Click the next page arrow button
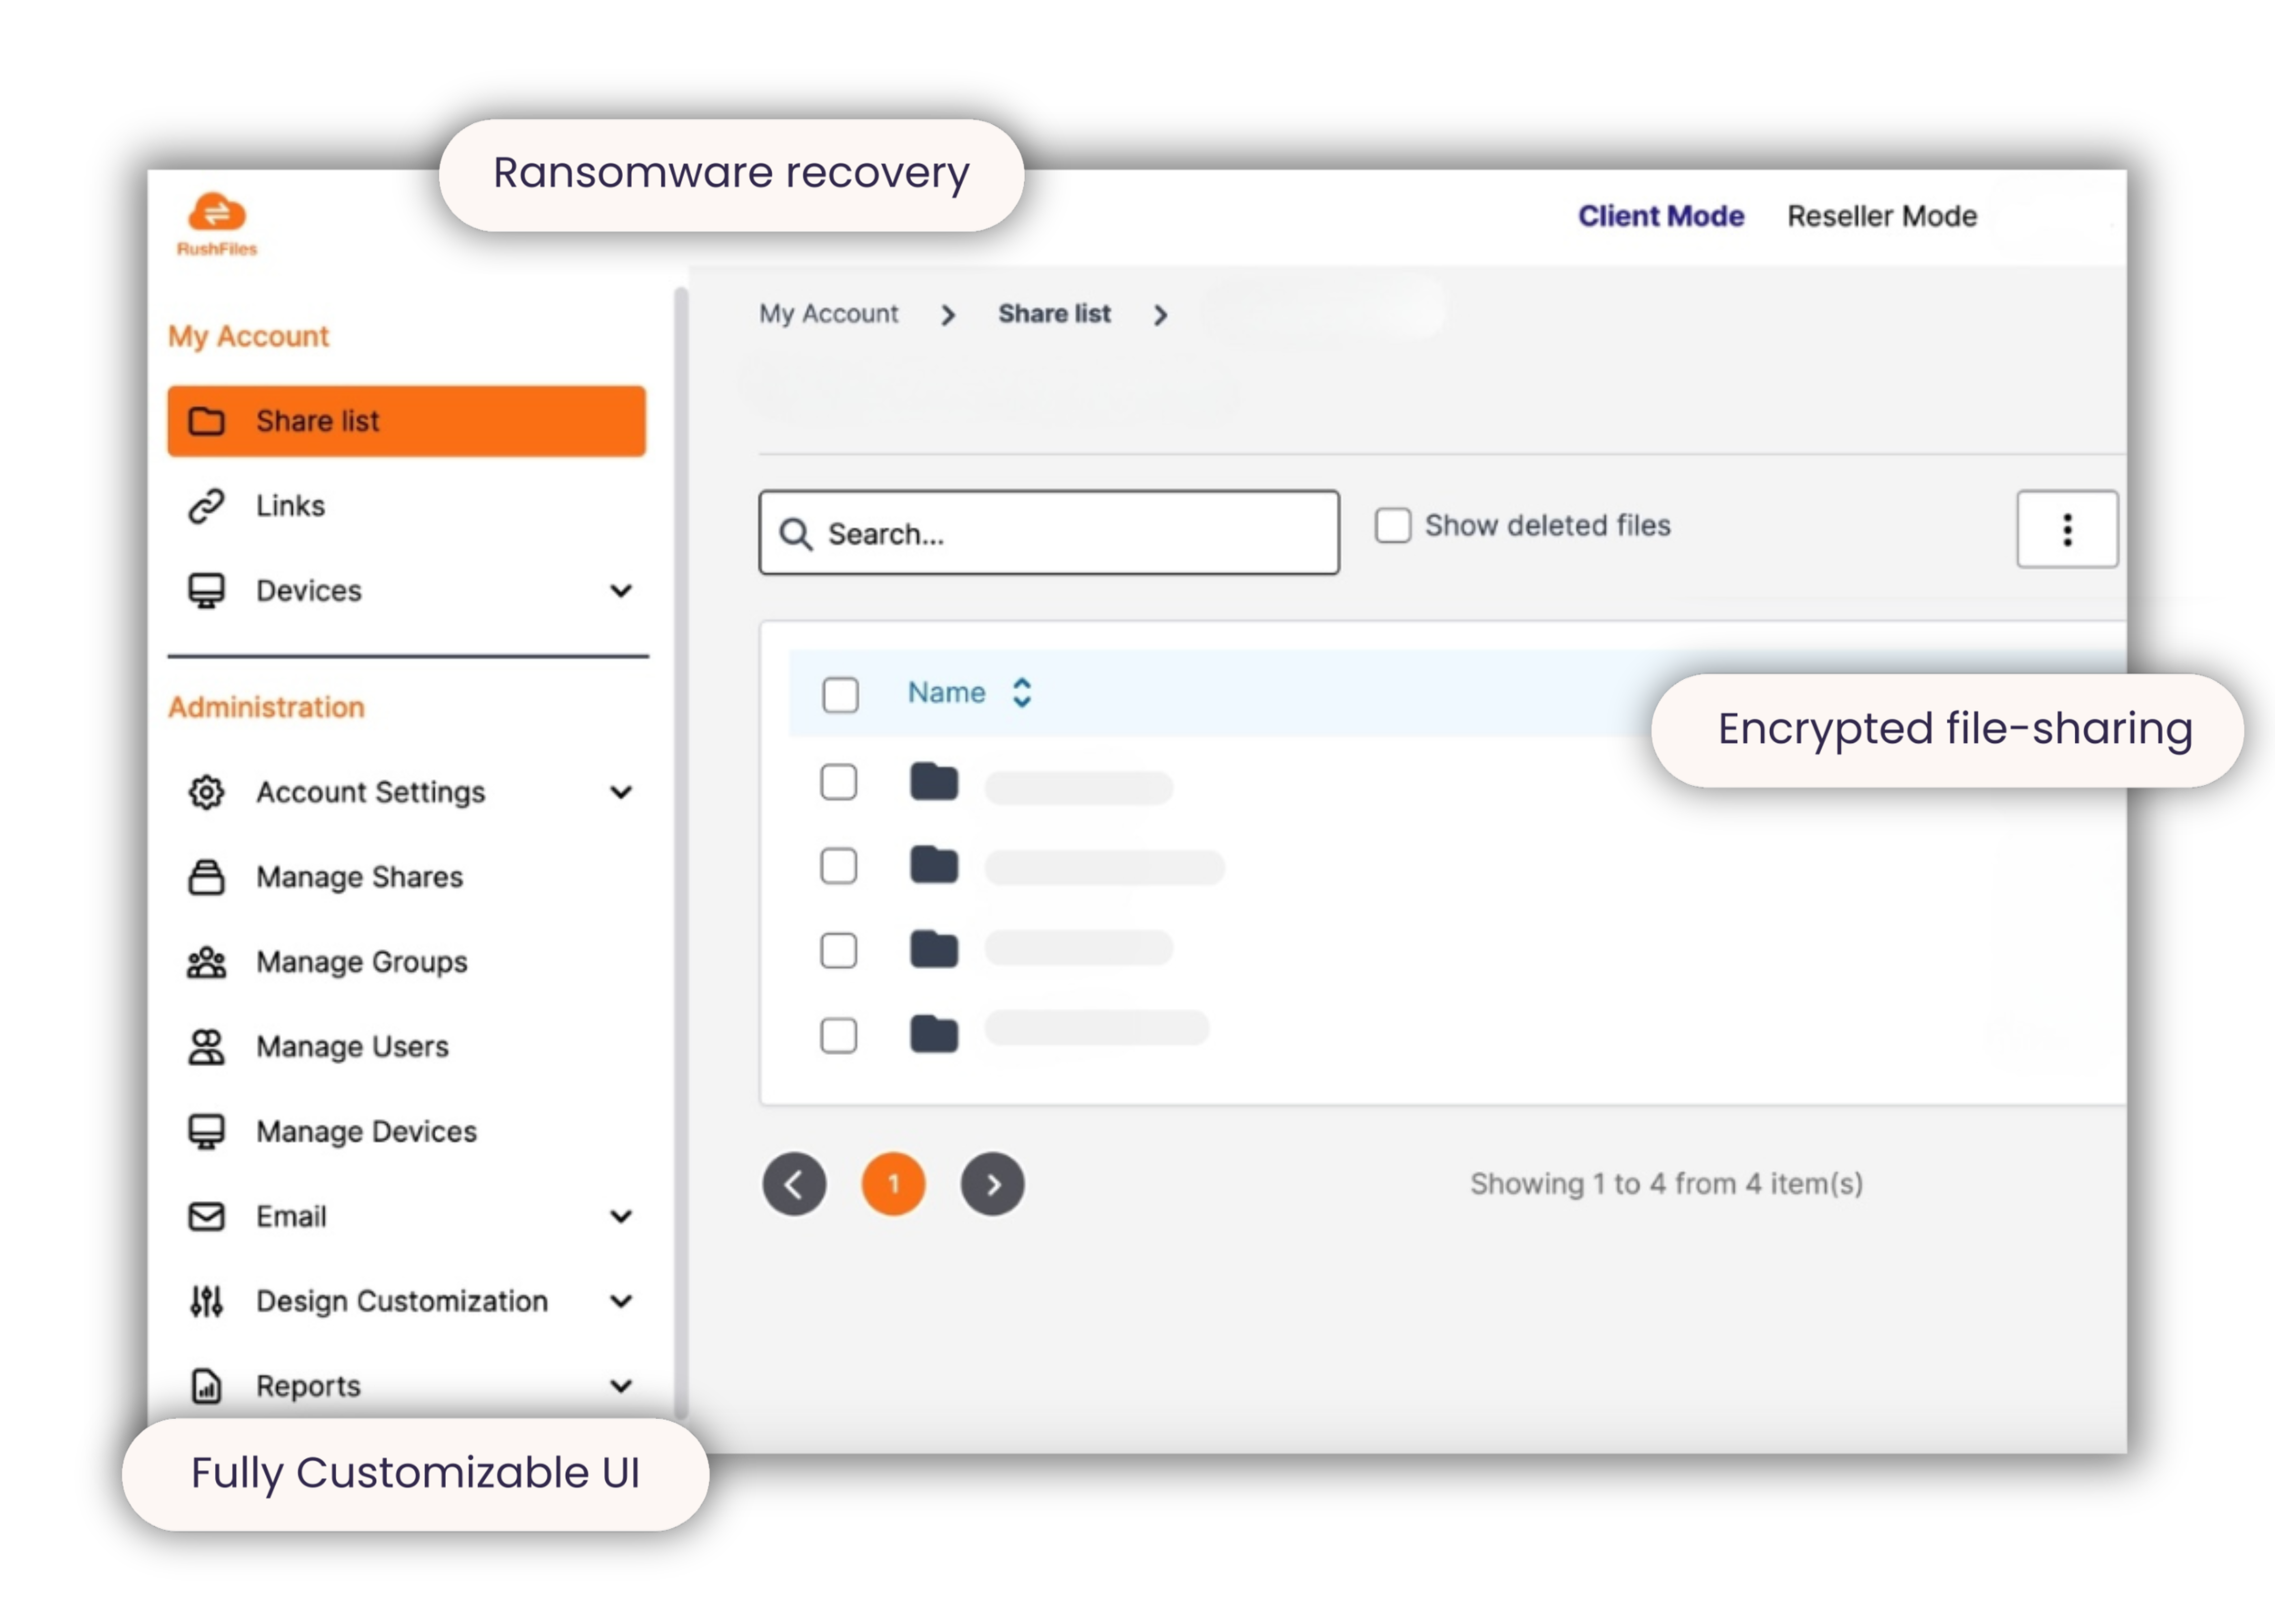This screenshot has height=1624, width=2275. 991,1184
